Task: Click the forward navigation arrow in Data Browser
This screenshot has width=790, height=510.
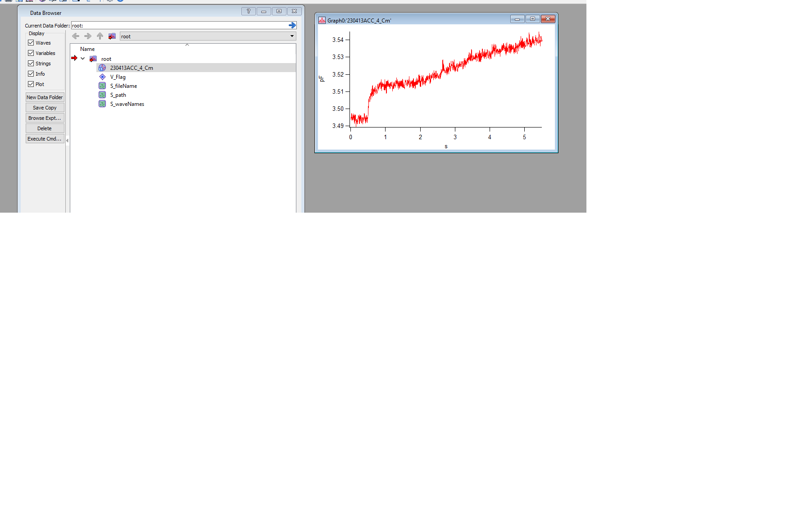Action: point(88,36)
